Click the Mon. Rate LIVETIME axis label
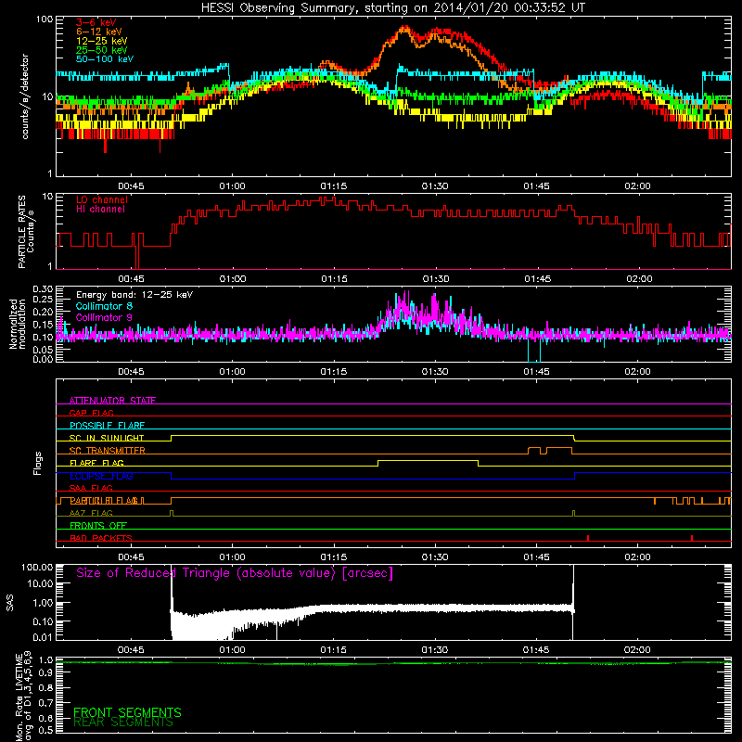742x742 pixels. pyautogui.click(x=23, y=696)
